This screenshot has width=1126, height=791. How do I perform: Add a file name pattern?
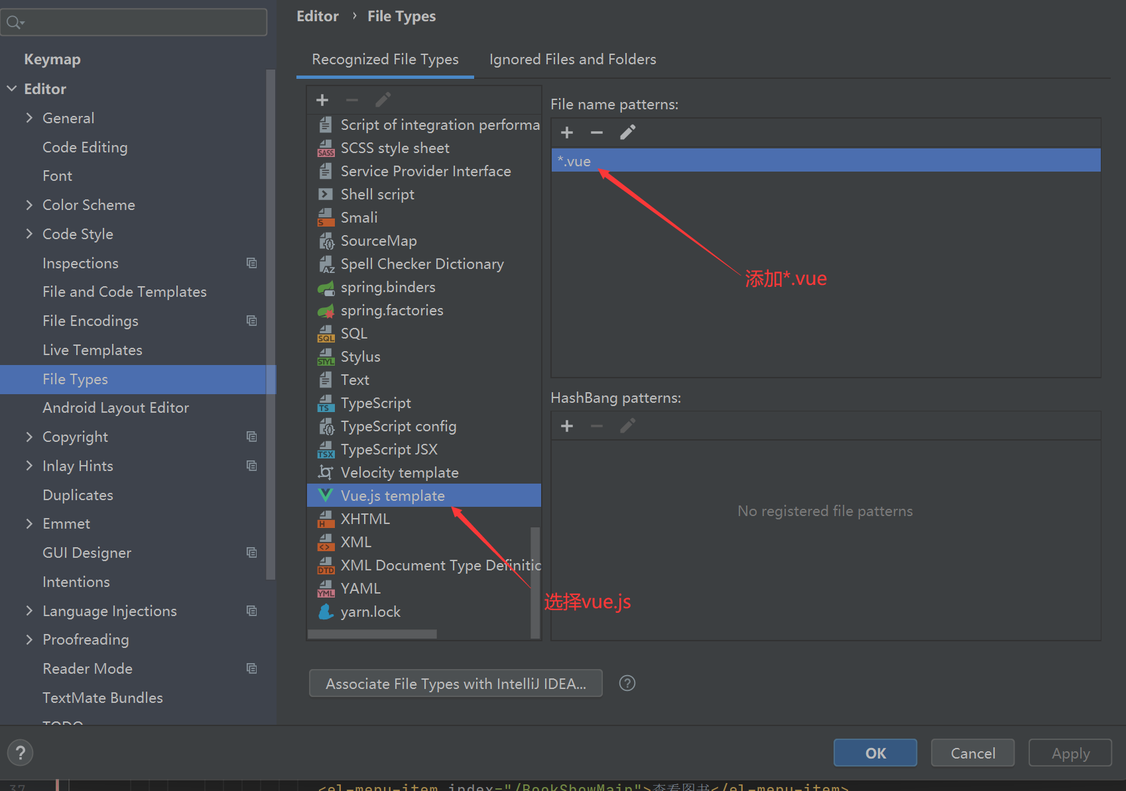coord(567,132)
